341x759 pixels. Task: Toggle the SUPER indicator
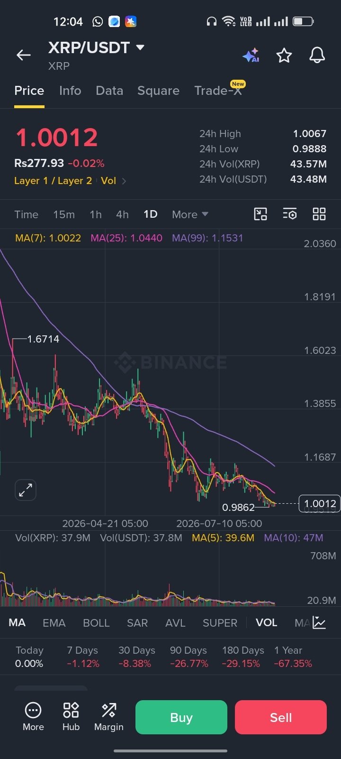pyautogui.click(x=220, y=622)
